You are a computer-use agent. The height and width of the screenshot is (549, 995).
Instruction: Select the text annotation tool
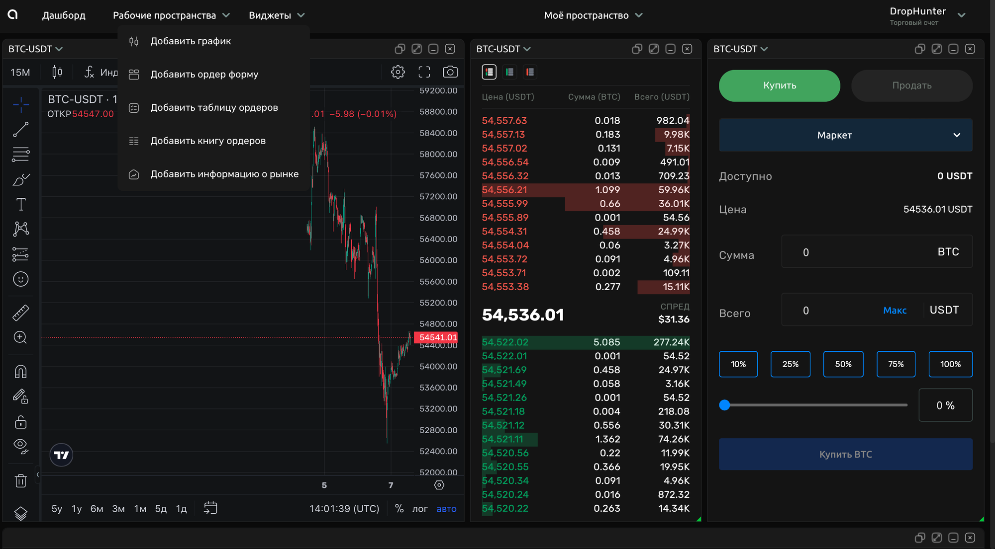[20, 204]
